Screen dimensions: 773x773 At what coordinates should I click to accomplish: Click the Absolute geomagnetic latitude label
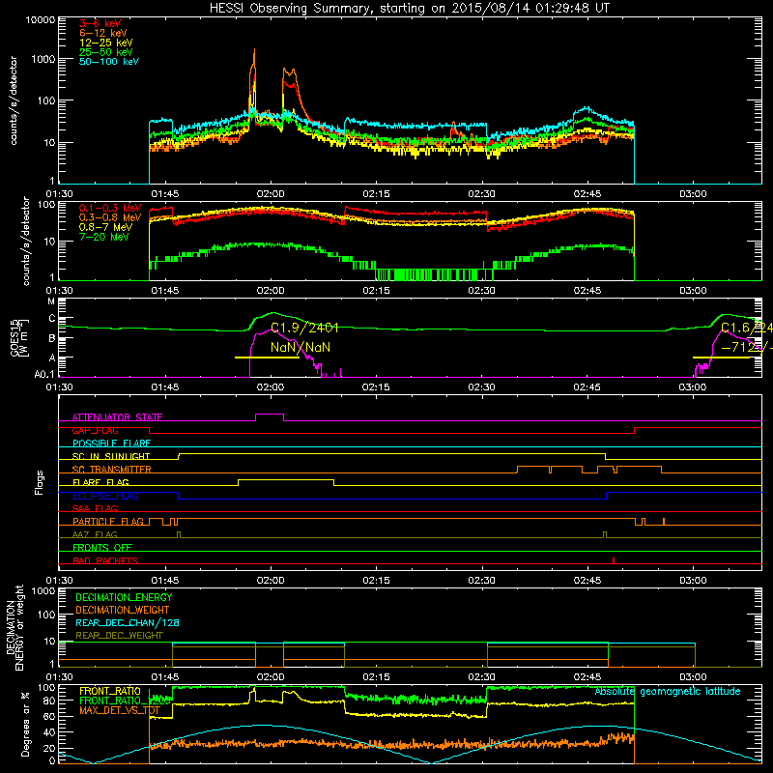click(x=668, y=692)
